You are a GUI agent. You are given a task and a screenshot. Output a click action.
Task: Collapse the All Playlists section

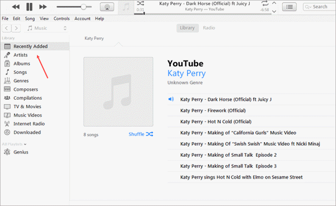(14, 144)
